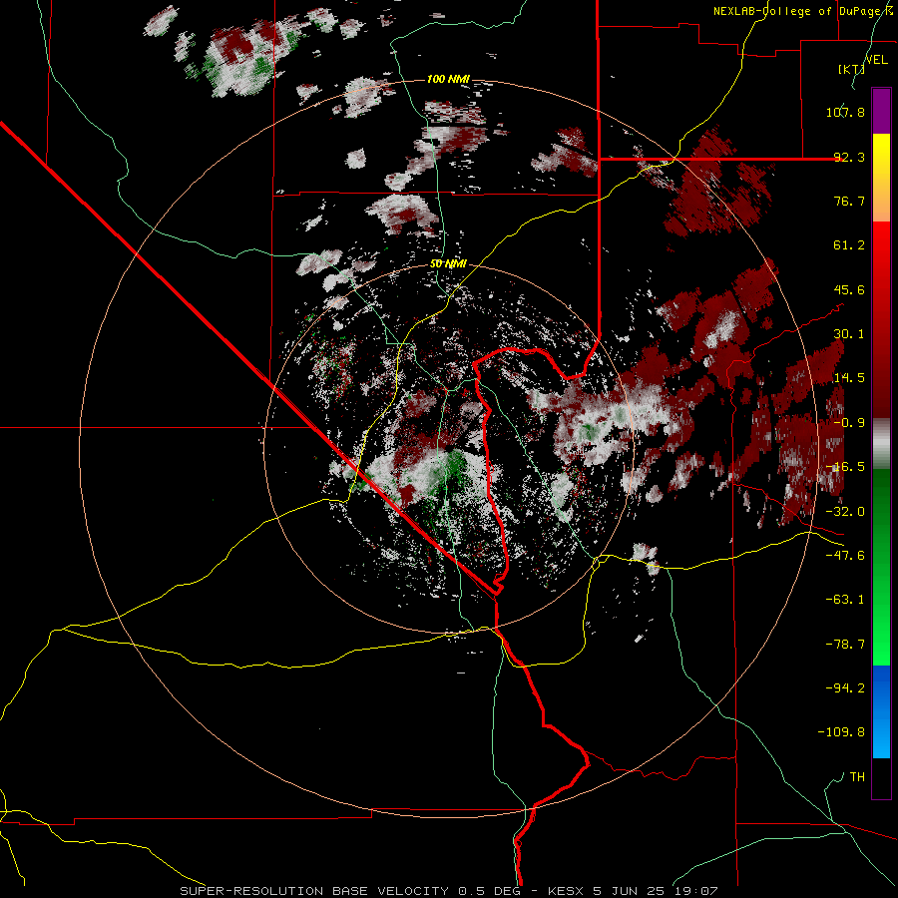This screenshot has width=898, height=898.
Task: Pick the yellow-orange segment of the velocity scale
Action: click(x=881, y=178)
